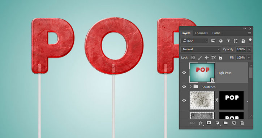Click the smart object badge on High Pass thumbnail
Viewport: 262px width, 138px height.
click(x=212, y=80)
